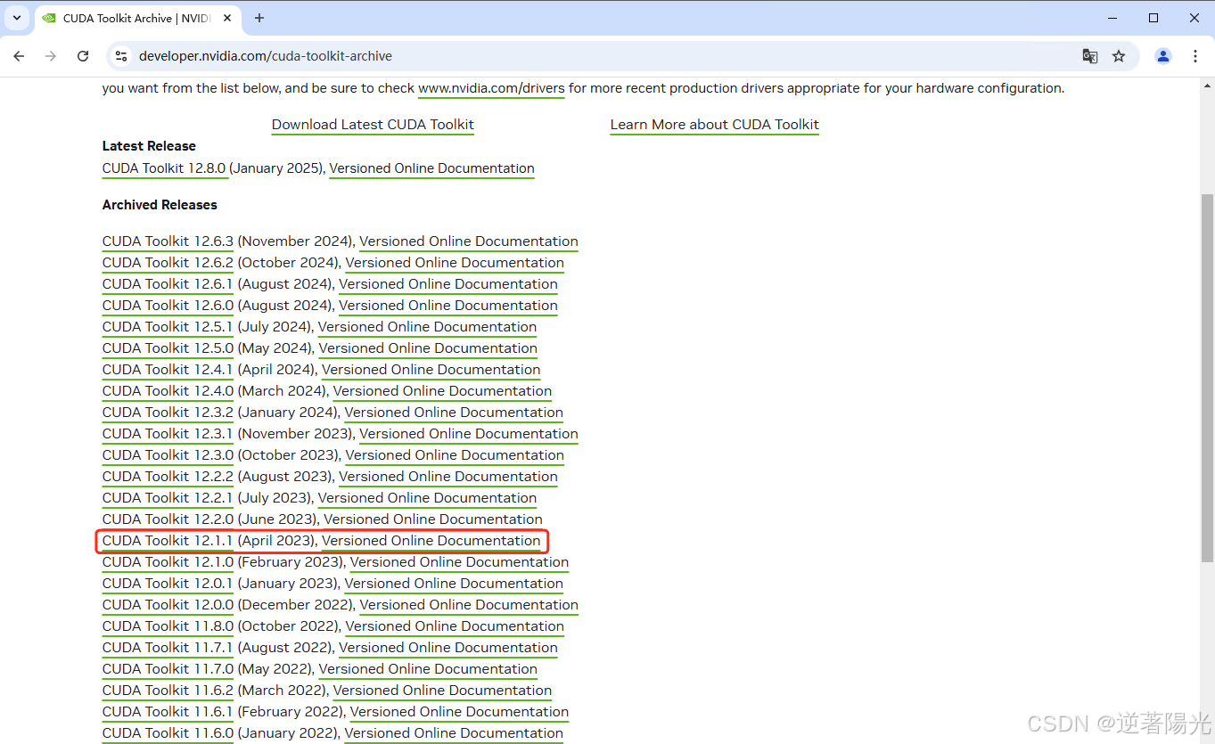The height and width of the screenshot is (744, 1215).
Task: Open Versioned Online Documentation for 12.3.2
Action: [454, 413]
